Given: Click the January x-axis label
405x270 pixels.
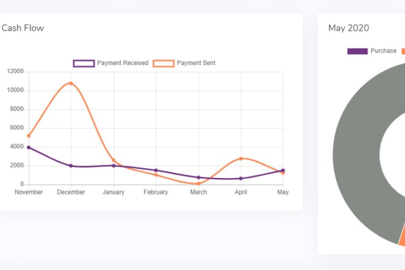Looking at the screenshot, I should tap(114, 192).
